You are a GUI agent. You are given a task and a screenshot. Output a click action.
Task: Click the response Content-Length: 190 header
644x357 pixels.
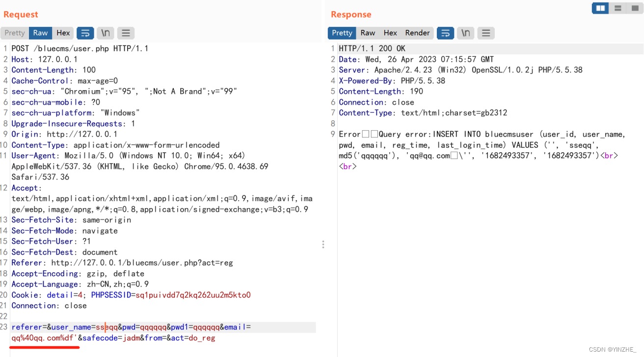(x=381, y=92)
